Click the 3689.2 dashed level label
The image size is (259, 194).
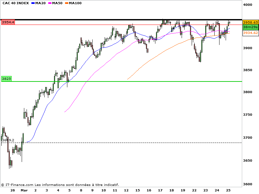8,140
